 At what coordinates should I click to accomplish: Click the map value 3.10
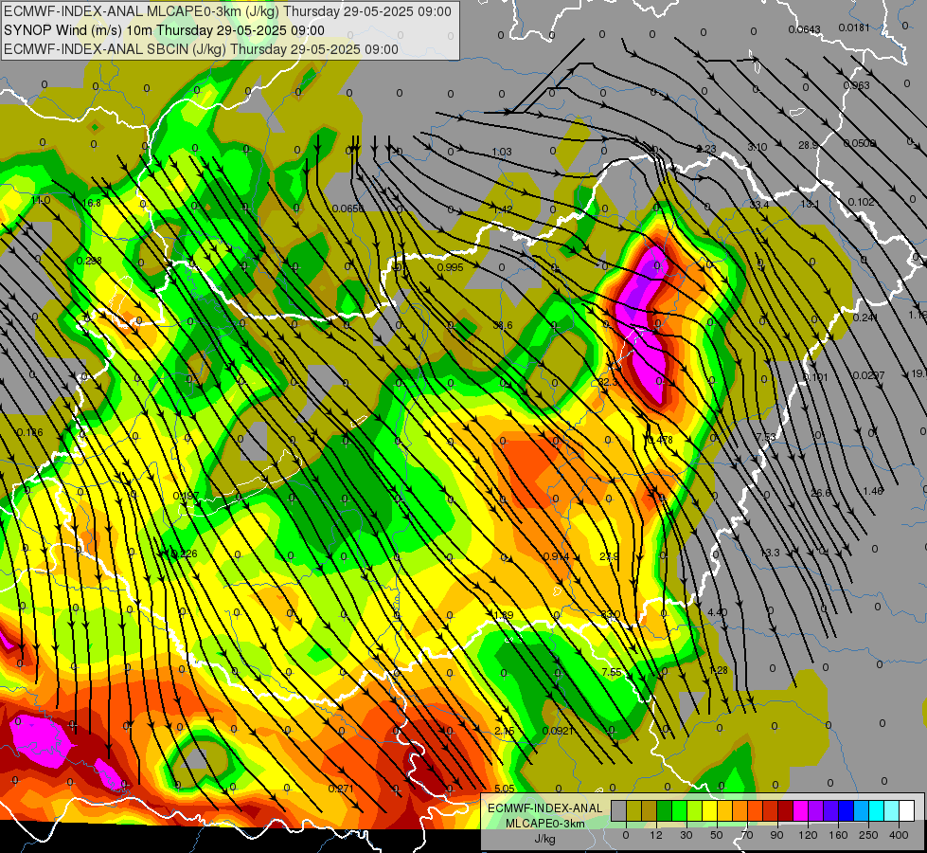click(758, 147)
